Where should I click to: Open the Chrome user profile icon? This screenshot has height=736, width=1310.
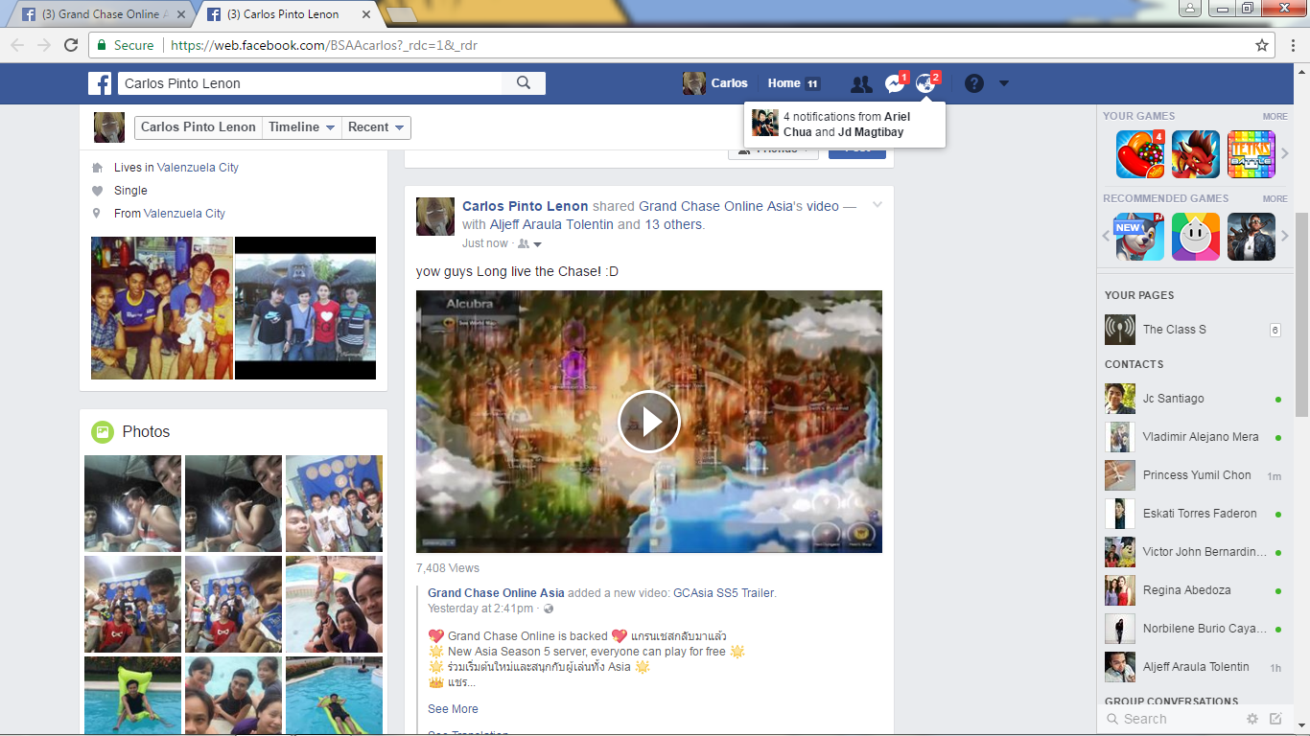coord(1189,8)
